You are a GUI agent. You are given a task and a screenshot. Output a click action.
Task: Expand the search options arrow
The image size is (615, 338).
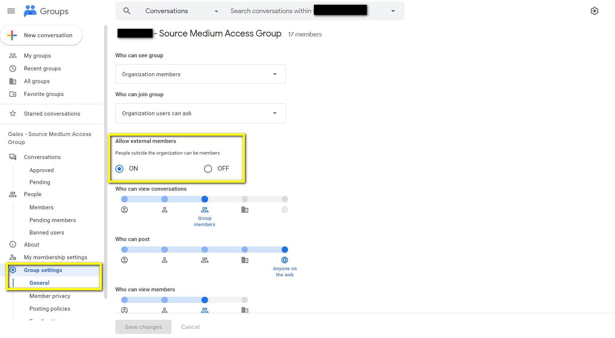[393, 11]
